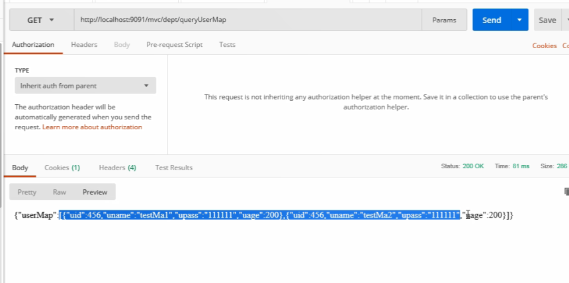Image resolution: width=569 pixels, height=283 pixels.
Task: Click the TYPE label in Authorization
Action: point(22,70)
